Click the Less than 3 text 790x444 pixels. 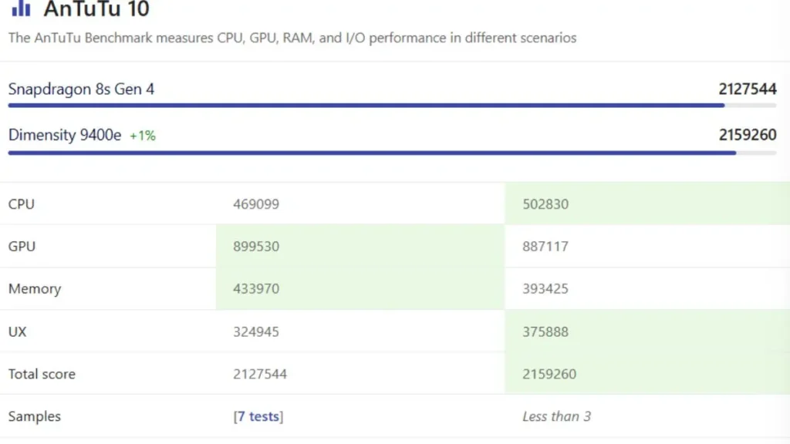[557, 416]
